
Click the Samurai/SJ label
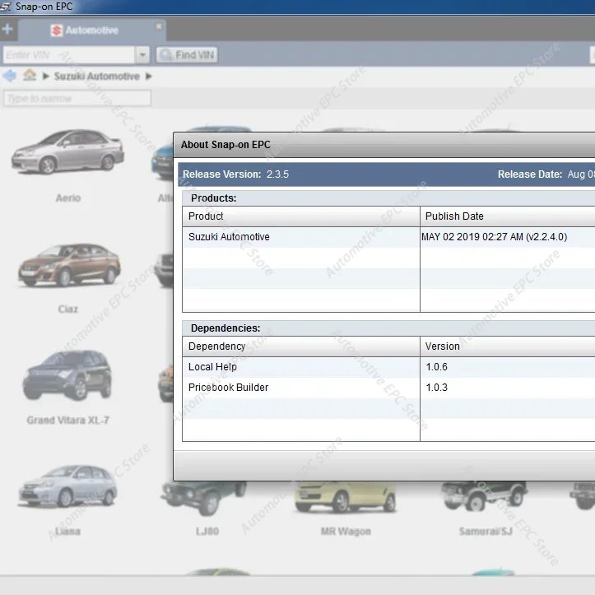pyautogui.click(x=486, y=532)
